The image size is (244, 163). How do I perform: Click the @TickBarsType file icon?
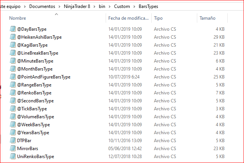(13, 108)
